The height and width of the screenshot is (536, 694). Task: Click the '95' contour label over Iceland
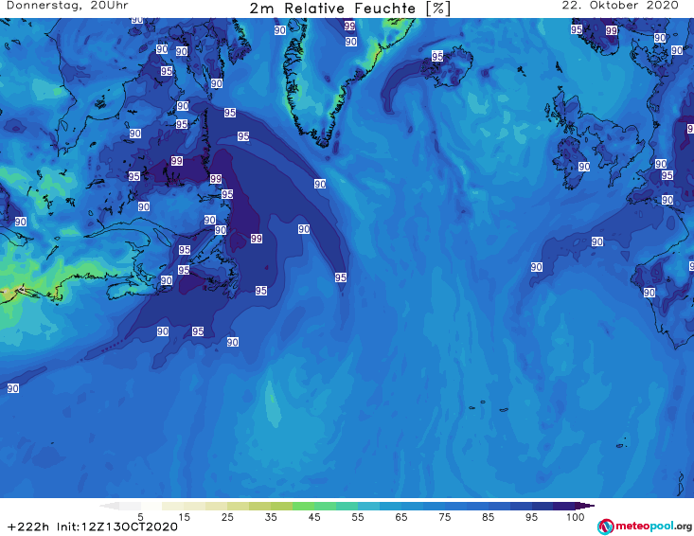click(x=437, y=56)
